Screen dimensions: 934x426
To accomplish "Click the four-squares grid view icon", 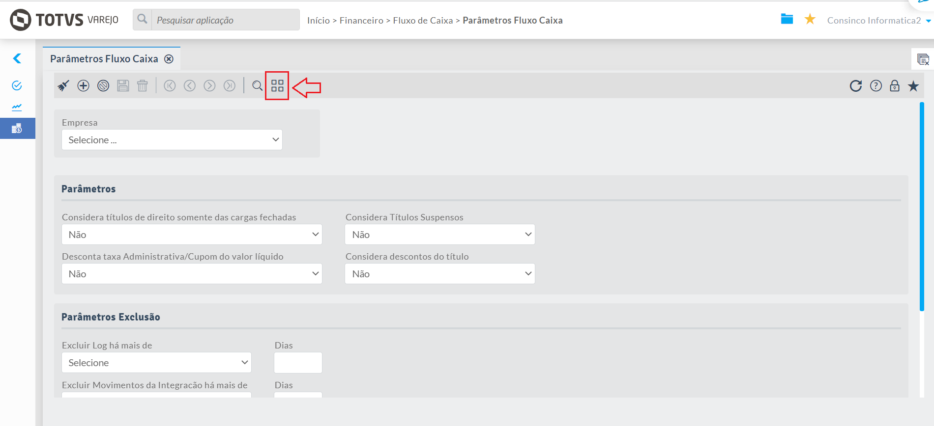I will 277,86.
